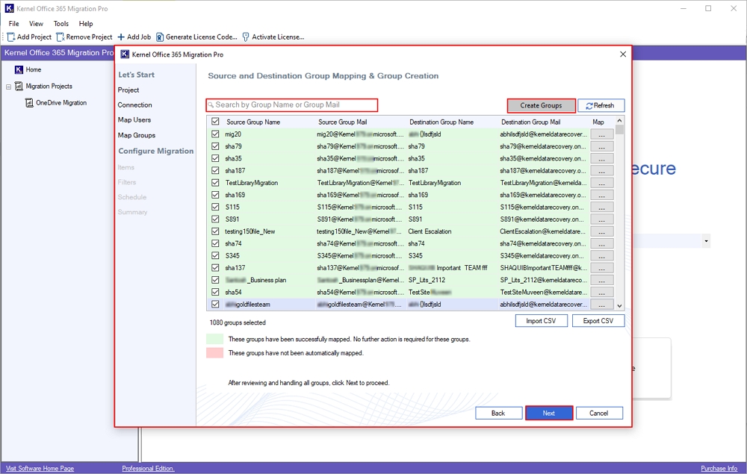Uncheck the mig20 group checkbox
Viewport: 747px width, 474px height.
216,134
